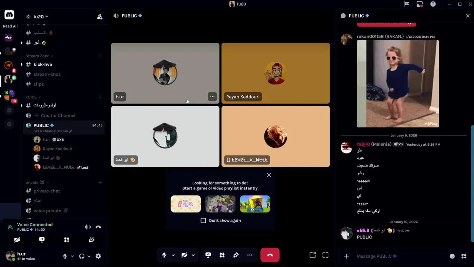Select the LEVEL_X_NULL video tile

276,136
